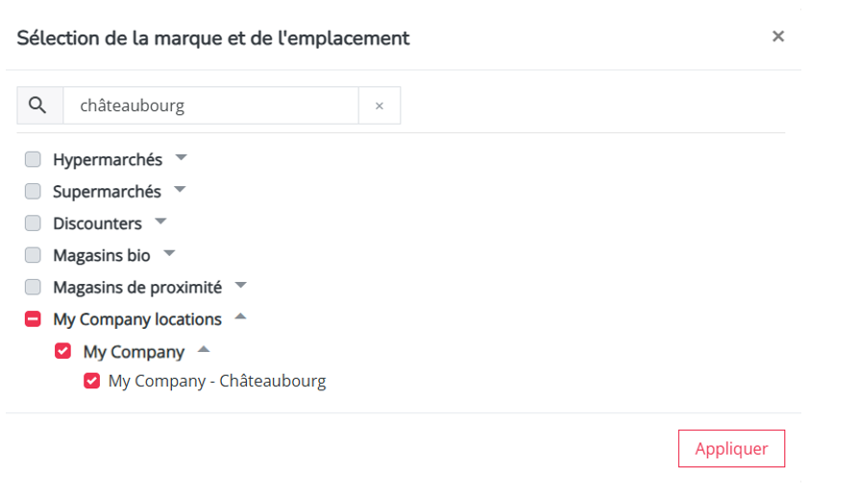Check the Hypermarchés checkbox

pyautogui.click(x=33, y=159)
